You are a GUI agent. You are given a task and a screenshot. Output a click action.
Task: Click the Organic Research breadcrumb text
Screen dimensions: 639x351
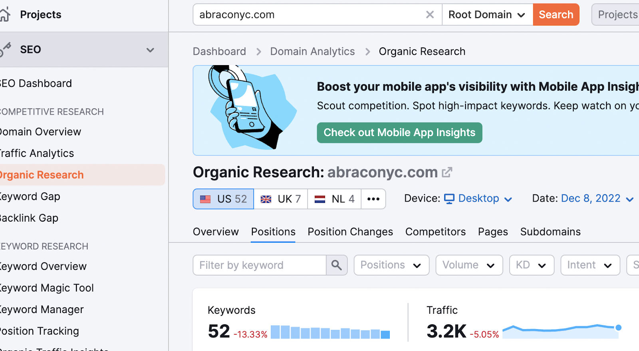tap(422, 52)
